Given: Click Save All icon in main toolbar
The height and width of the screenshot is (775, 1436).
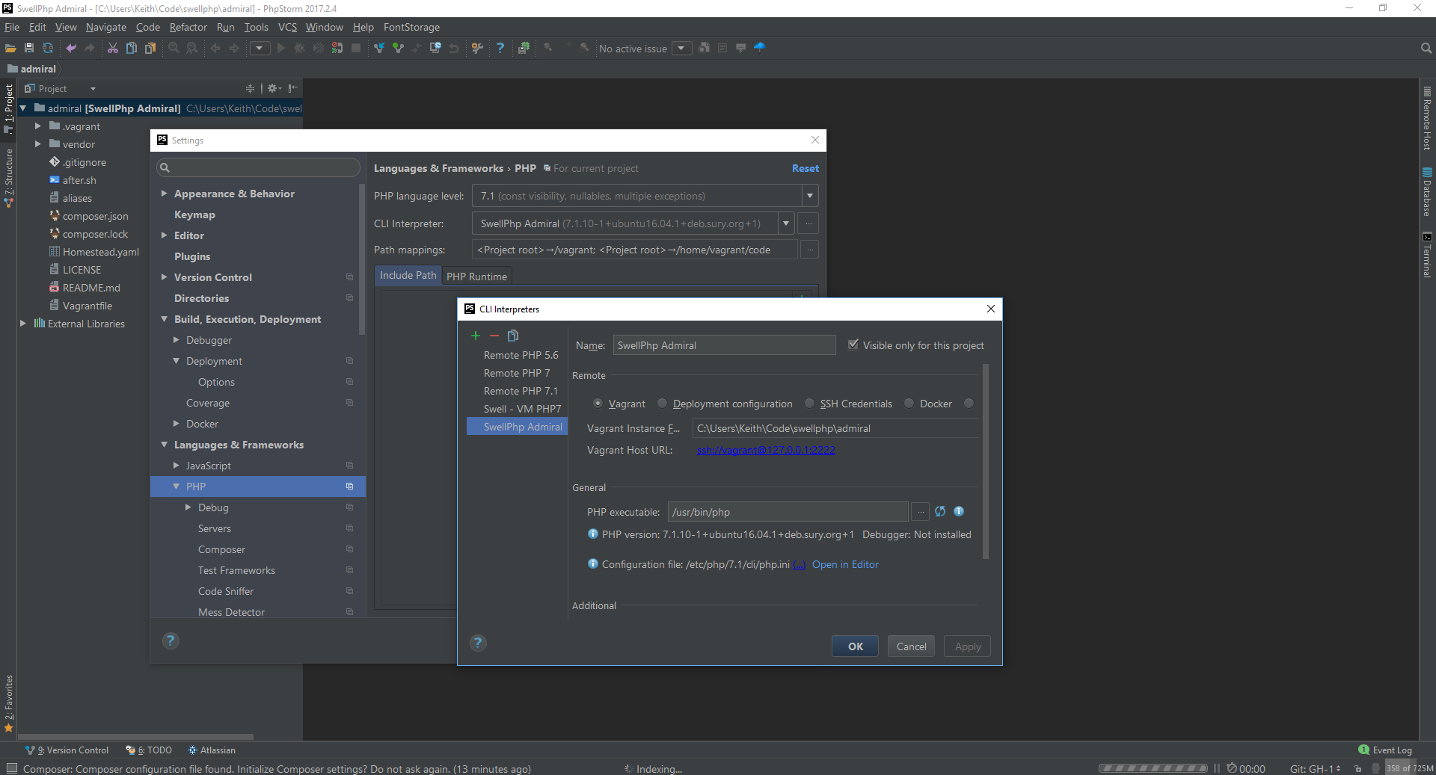Looking at the screenshot, I should tap(29, 48).
